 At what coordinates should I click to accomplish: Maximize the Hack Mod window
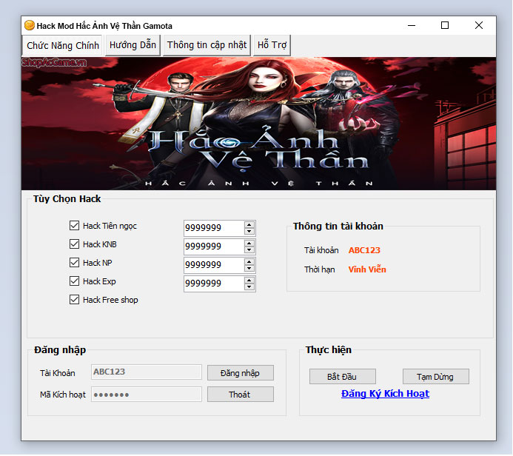coord(445,25)
